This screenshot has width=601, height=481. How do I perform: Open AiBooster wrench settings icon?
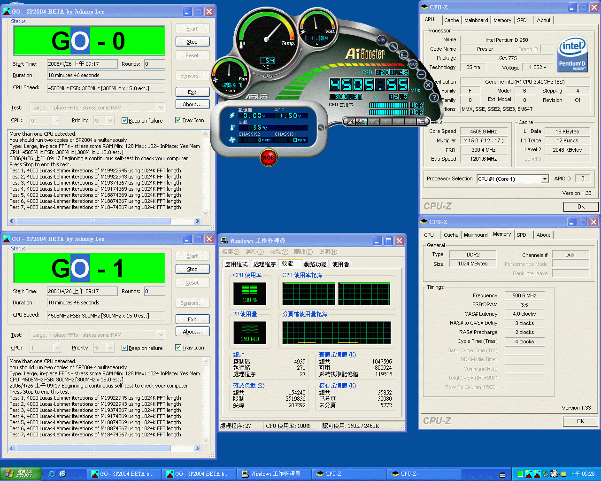[x=393, y=47]
